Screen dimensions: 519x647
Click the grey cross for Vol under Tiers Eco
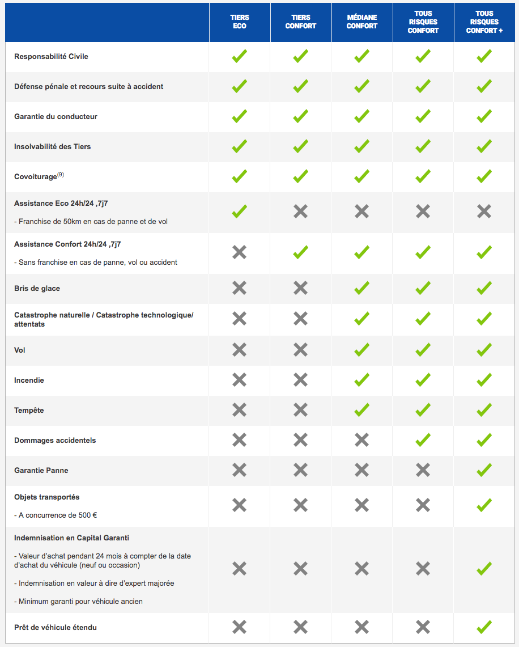[240, 350]
